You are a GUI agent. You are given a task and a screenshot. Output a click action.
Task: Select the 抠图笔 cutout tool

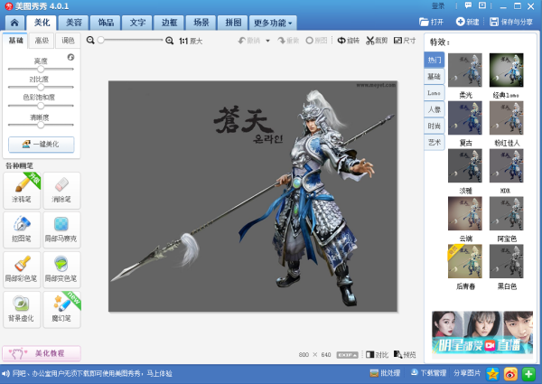coord(22,229)
